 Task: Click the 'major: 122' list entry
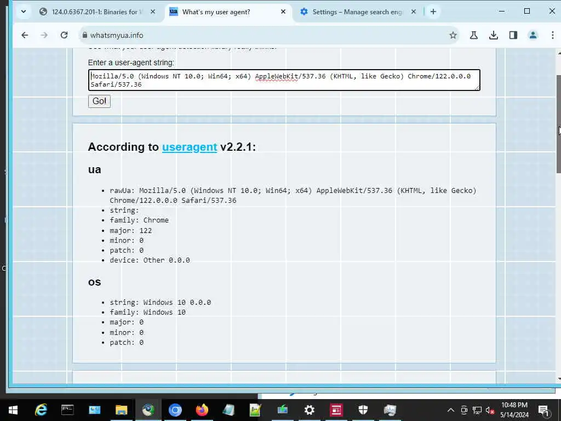tap(131, 231)
